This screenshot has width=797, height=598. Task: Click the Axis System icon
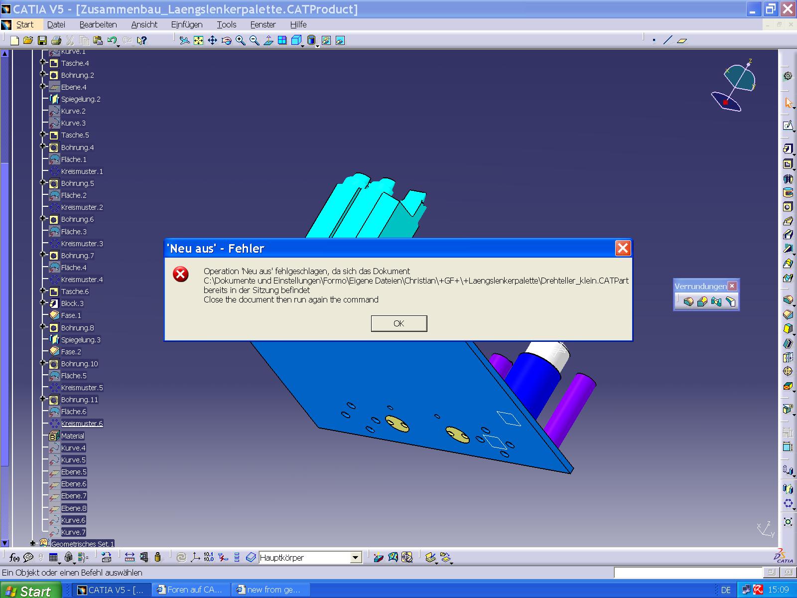(x=195, y=557)
